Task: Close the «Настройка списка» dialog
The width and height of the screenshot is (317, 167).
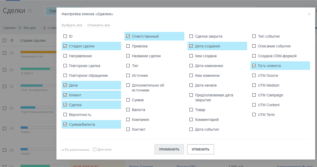Action: (309, 14)
